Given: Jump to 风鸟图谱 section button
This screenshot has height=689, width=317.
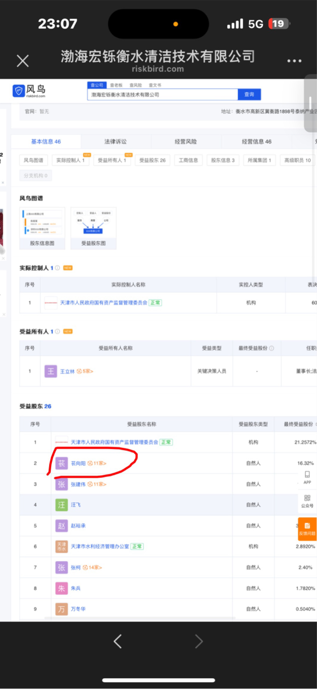Looking at the screenshot, I should [x=33, y=160].
